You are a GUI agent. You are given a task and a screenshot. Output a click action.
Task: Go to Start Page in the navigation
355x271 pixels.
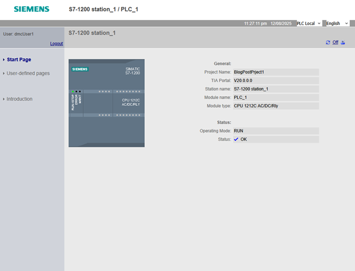[x=19, y=59]
